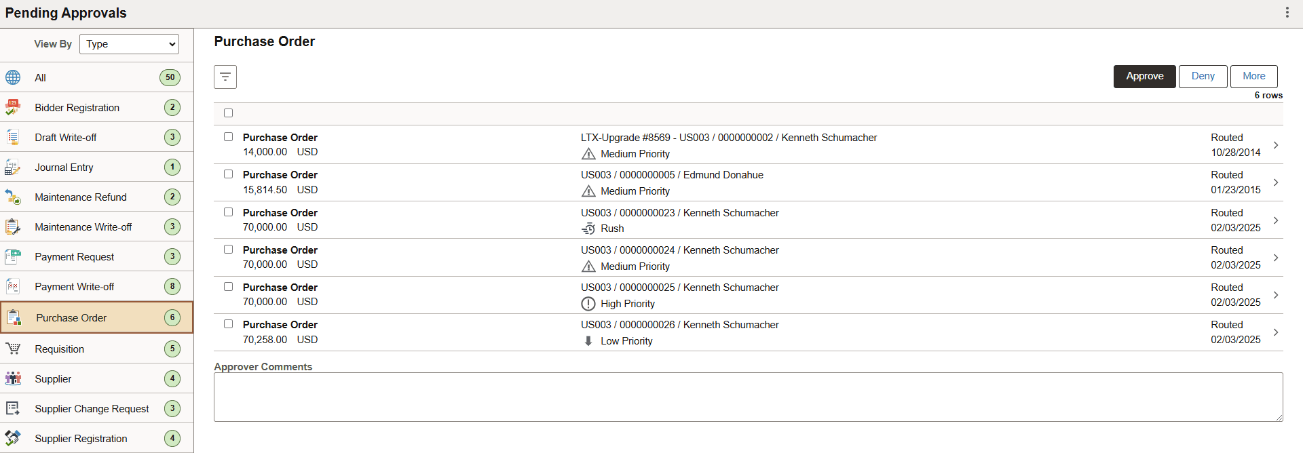The image size is (1303, 453).
Task: Click the More button
Action: pos(1253,76)
